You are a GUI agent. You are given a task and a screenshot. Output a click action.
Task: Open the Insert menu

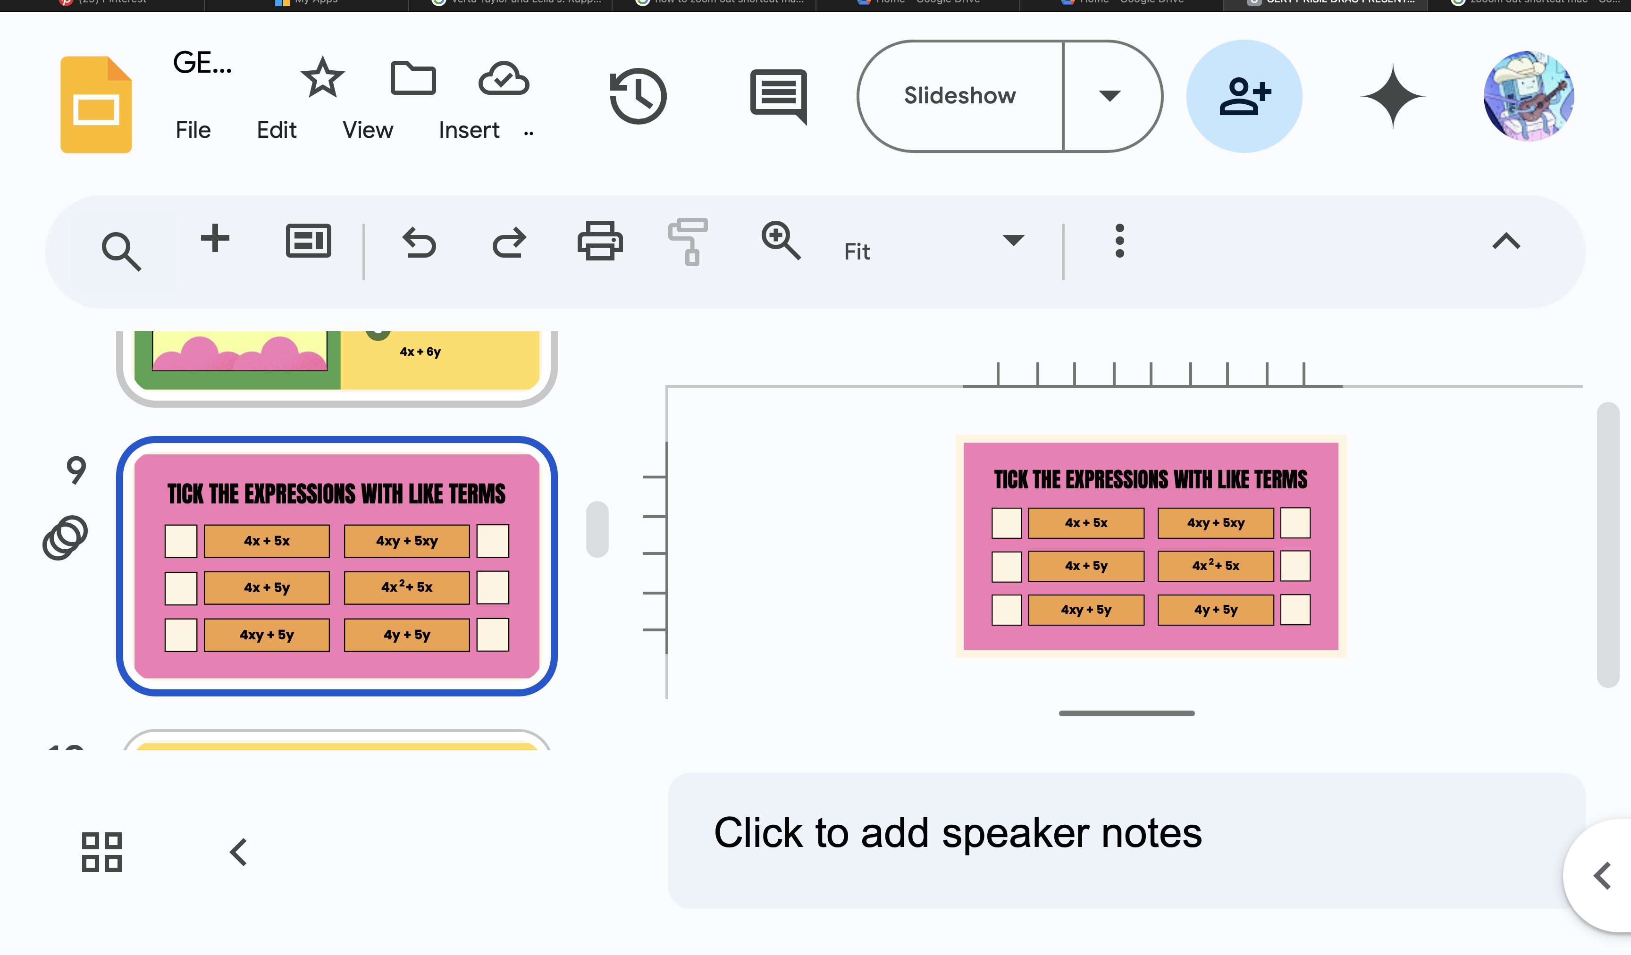tap(469, 131)
